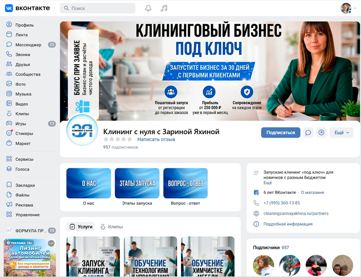Call the +7 (995) 360-13-85 link
361x277 pixels.
(282, 203)
